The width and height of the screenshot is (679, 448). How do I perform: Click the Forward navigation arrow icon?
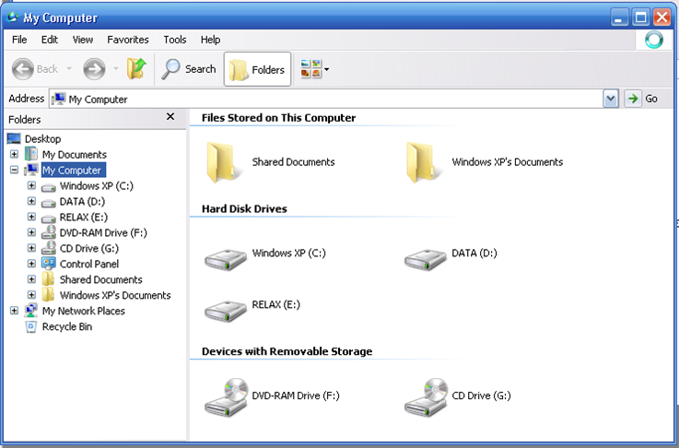pos(94,69)
